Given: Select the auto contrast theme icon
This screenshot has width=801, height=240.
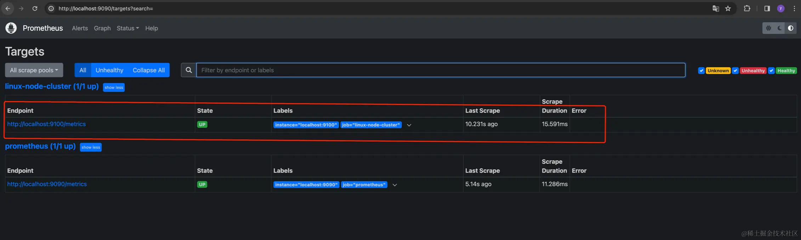Looking at the screenshot, I should coord(790,28).
